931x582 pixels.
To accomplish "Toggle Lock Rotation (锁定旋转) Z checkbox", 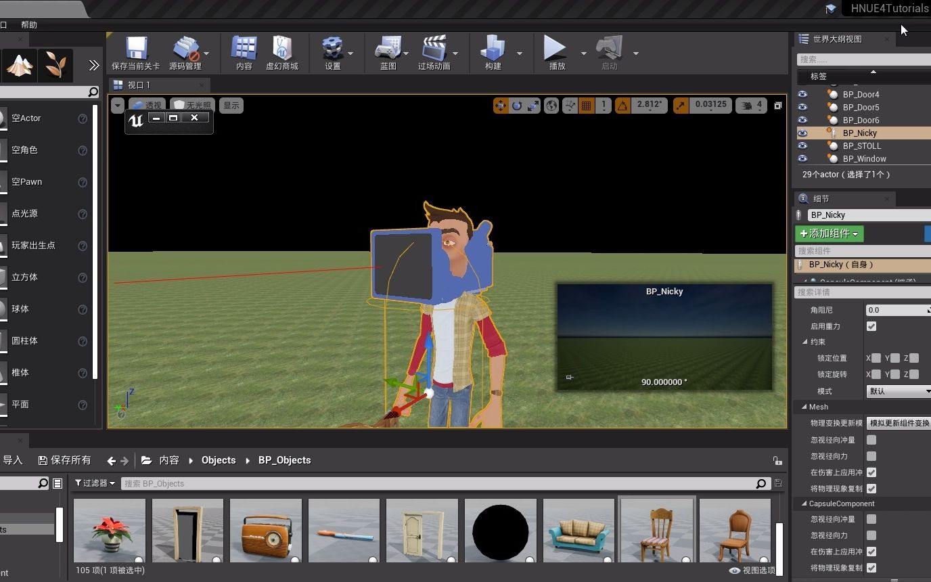I will pyautogui.click(x=914, y=374).
